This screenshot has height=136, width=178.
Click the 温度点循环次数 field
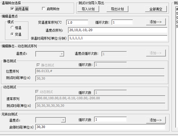(x=114, y=54)
